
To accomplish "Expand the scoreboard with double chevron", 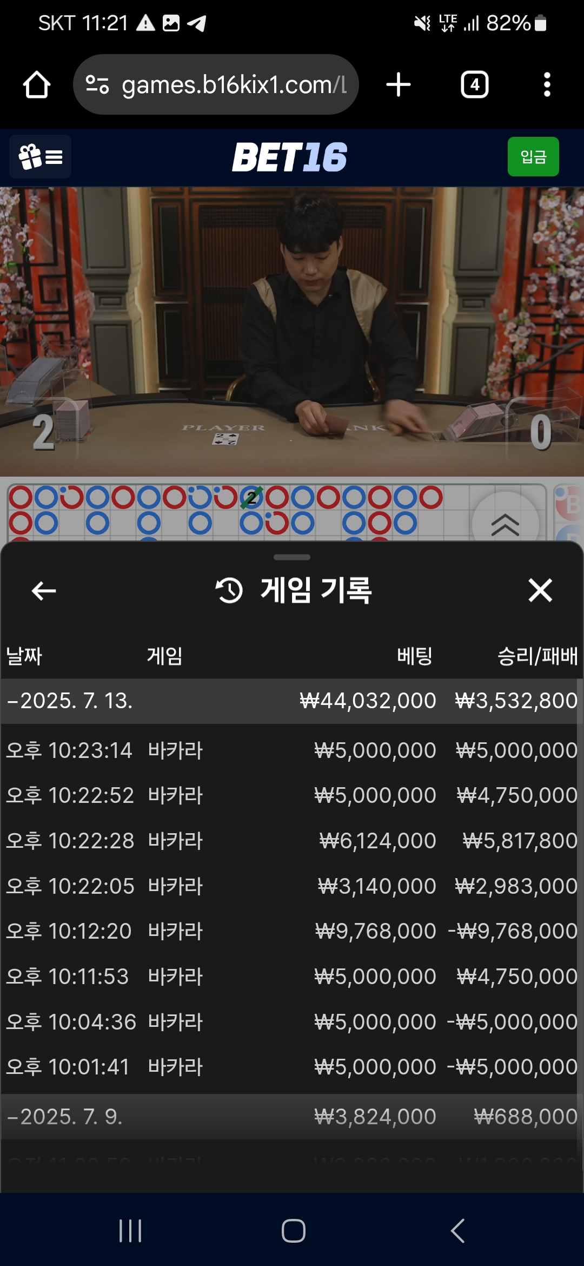I will (x=505, y=524).
